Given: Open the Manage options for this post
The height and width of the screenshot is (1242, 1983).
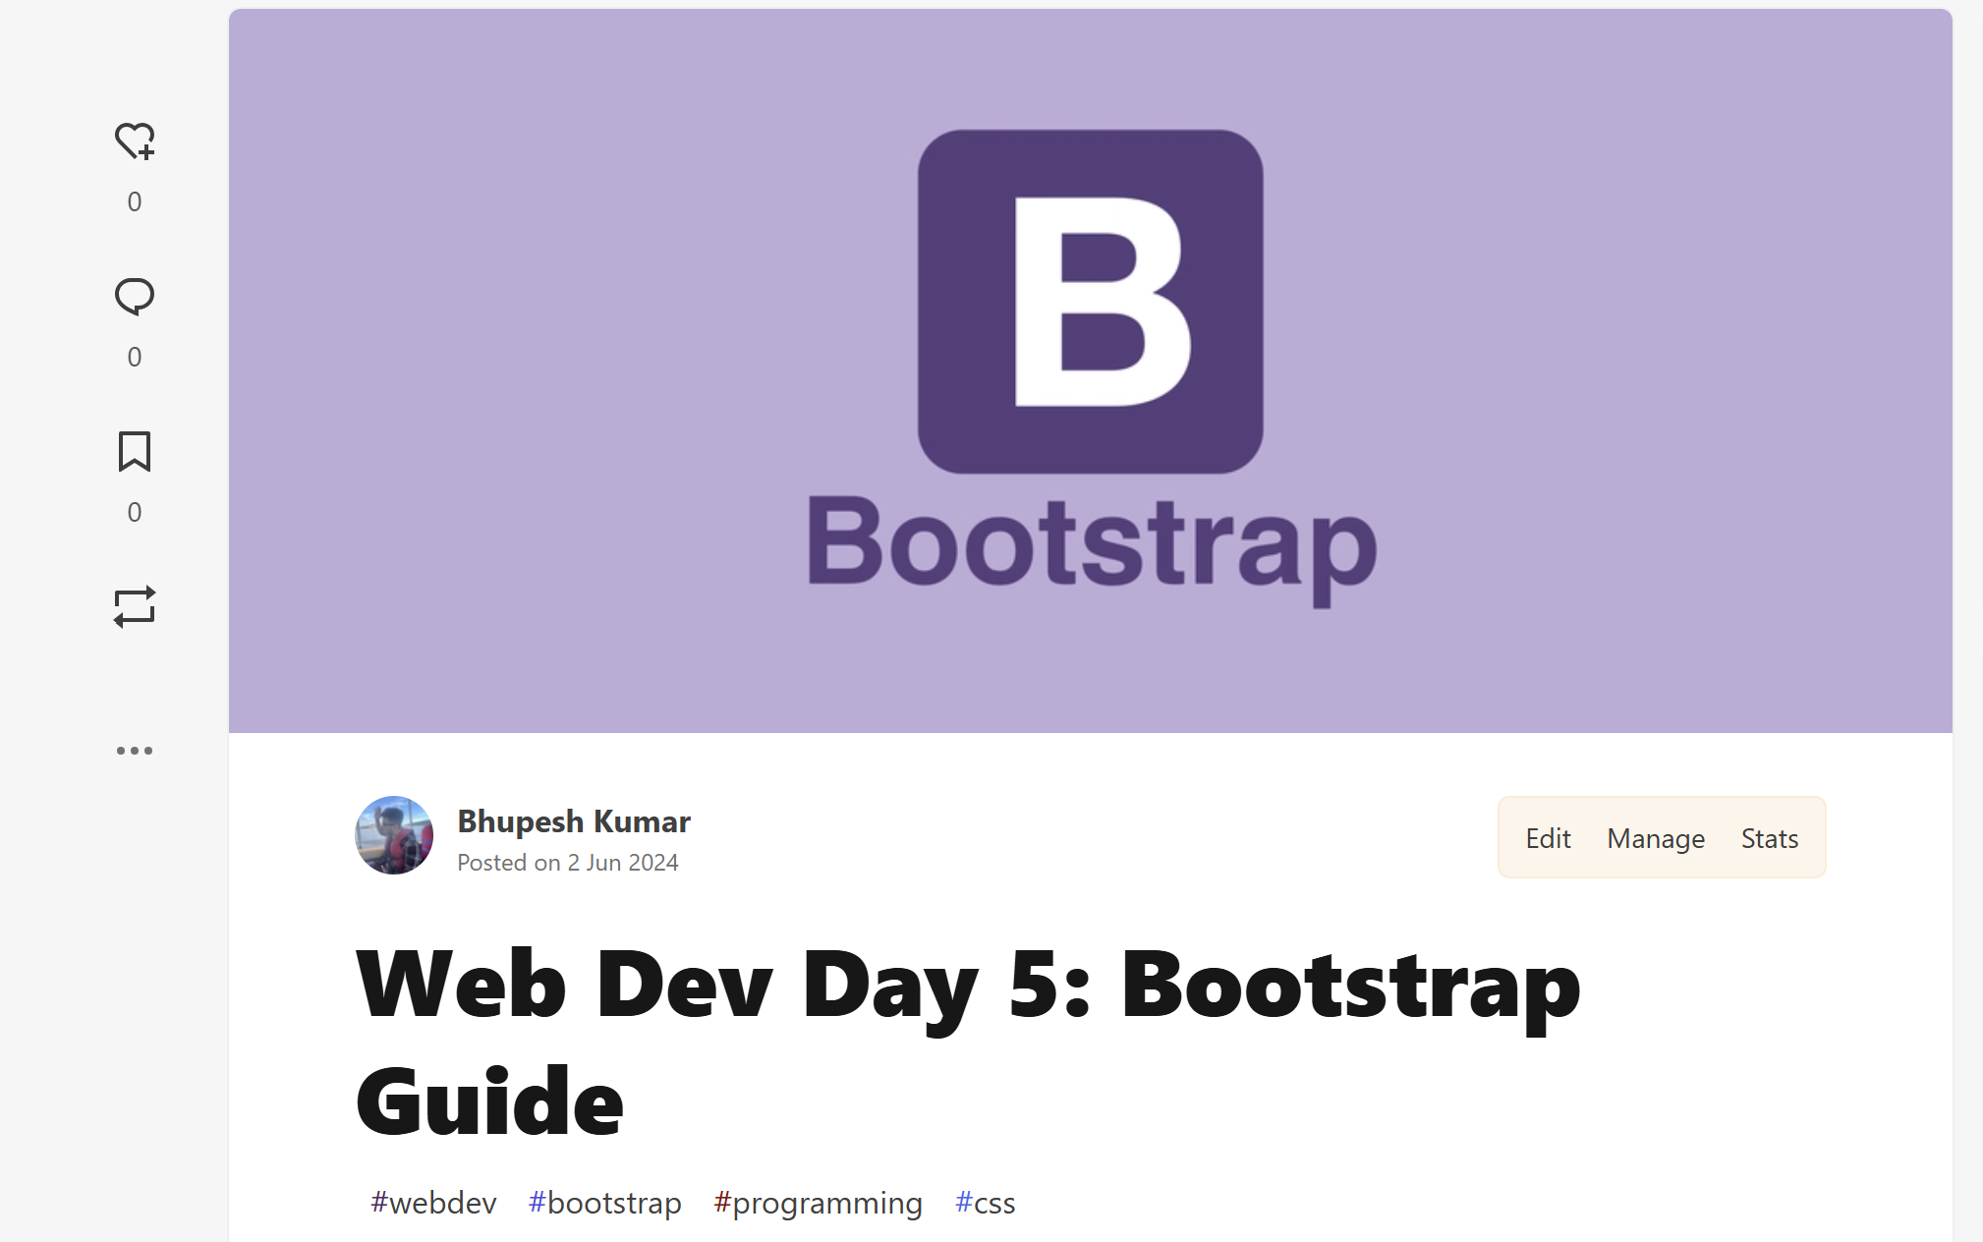Looking at the screenshot, I should [1655, 837].
